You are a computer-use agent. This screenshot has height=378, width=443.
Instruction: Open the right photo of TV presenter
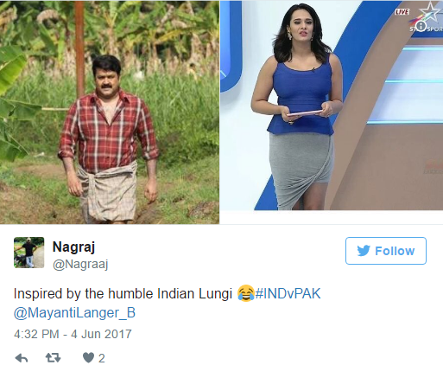[x=332, y=106]
